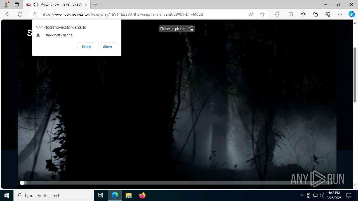Screen dimensions: 358x201
Task: Launch Firefox from the taskbar
Action: click(142, 195)
